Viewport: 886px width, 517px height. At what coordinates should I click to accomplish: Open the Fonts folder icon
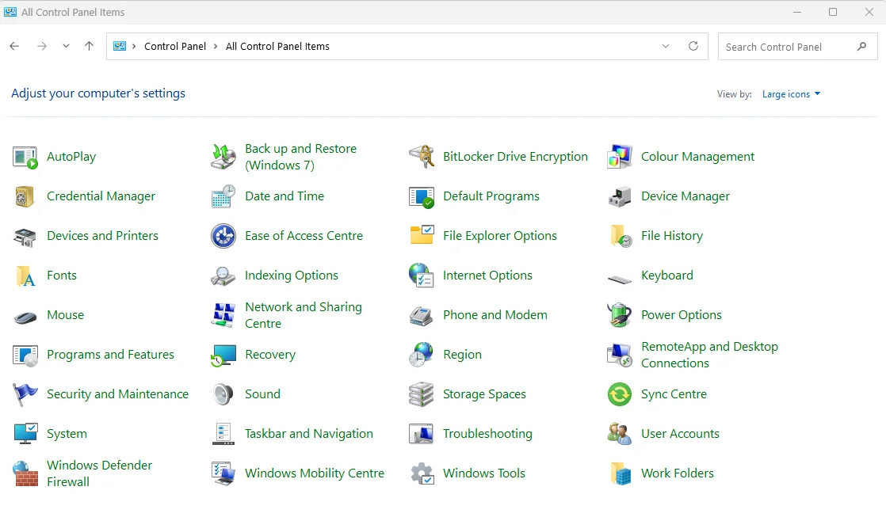point(25,276)
